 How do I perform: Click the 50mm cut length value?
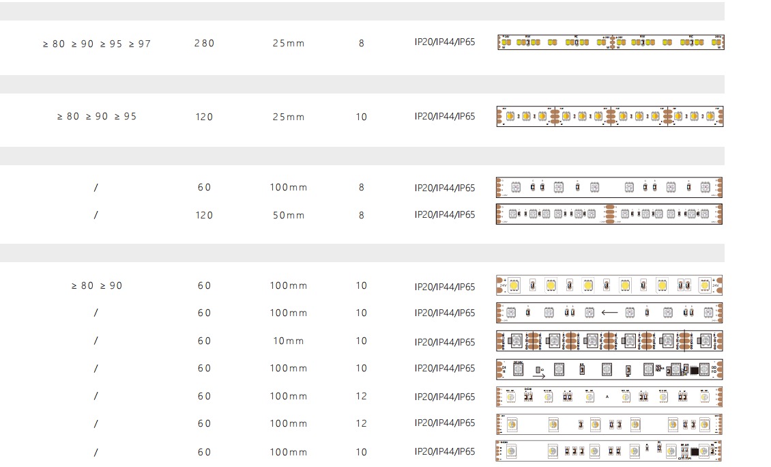pyautogui.click(x=288, y=215)
